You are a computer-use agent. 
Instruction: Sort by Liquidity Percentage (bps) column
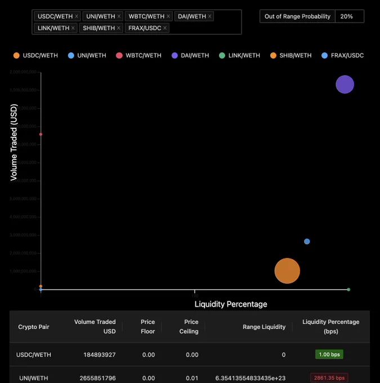pos(331,327)
